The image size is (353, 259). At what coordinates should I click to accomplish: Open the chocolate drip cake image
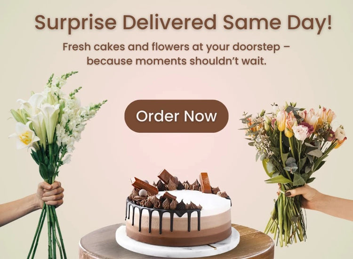point(178,207)
